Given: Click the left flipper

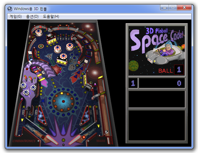Looking at the screenshot, I should coord(52,140).
